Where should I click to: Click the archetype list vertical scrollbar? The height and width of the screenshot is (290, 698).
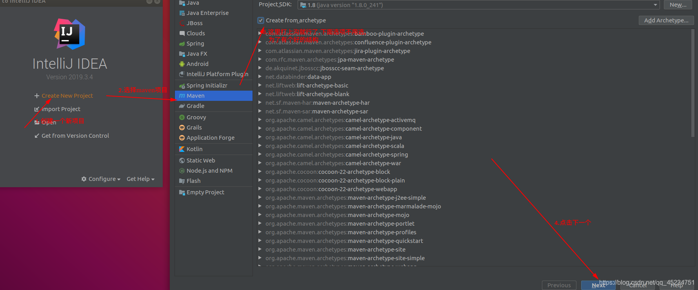pos(693,83)
